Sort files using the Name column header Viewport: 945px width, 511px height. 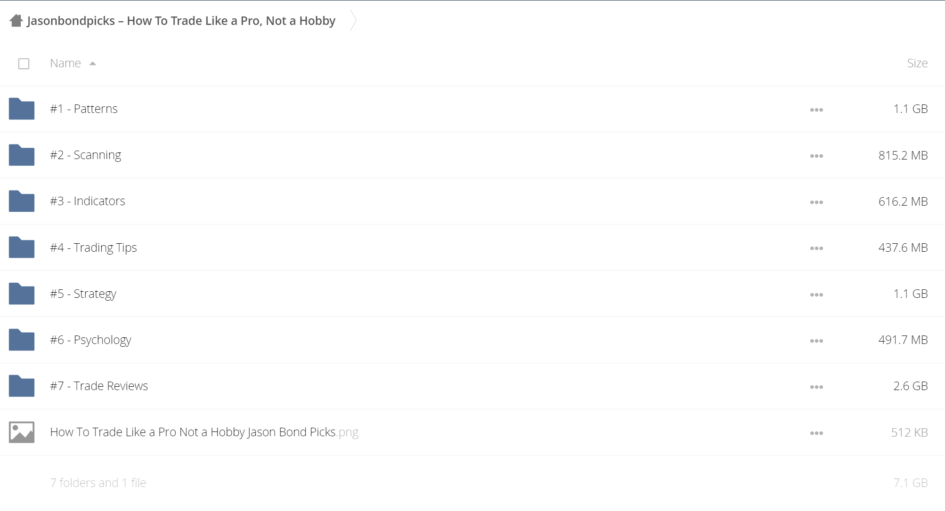(x=65, y=63)
